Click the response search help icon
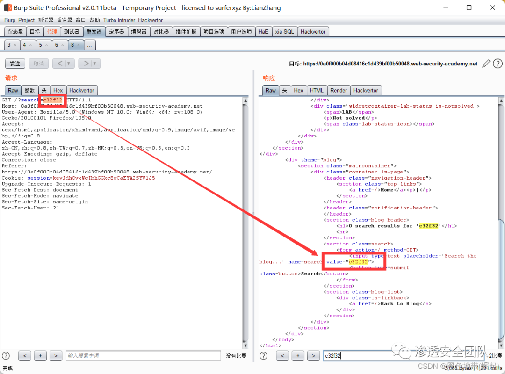Image resolution: width=505 pixels, height=374 pixels. [x=263, y=356]
